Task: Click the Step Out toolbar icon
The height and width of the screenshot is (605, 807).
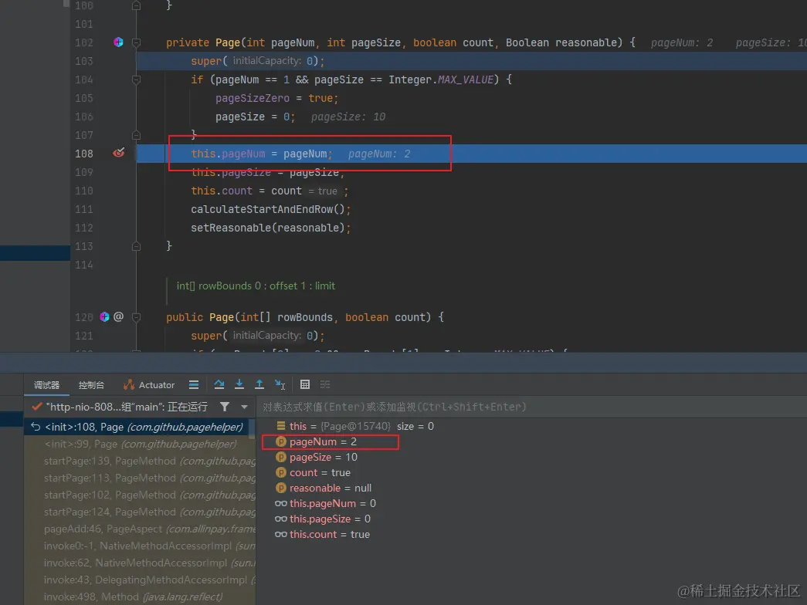Action: click(x=259, y=384)
